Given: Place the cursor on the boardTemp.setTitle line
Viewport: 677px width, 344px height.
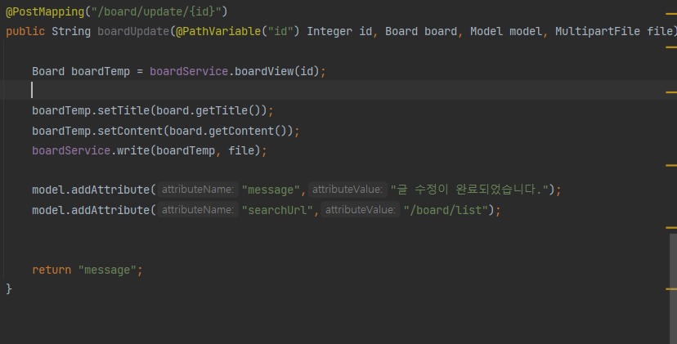Looking at the screenshot, I should tap(153, 111).
